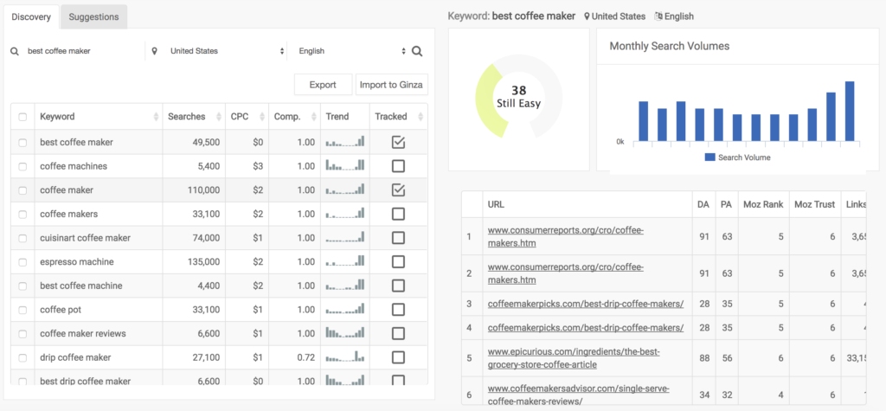Click trend sparkline for coffee maker reviews
The width and height of the screenshot is (886, 411).
(x=345, y=332)
